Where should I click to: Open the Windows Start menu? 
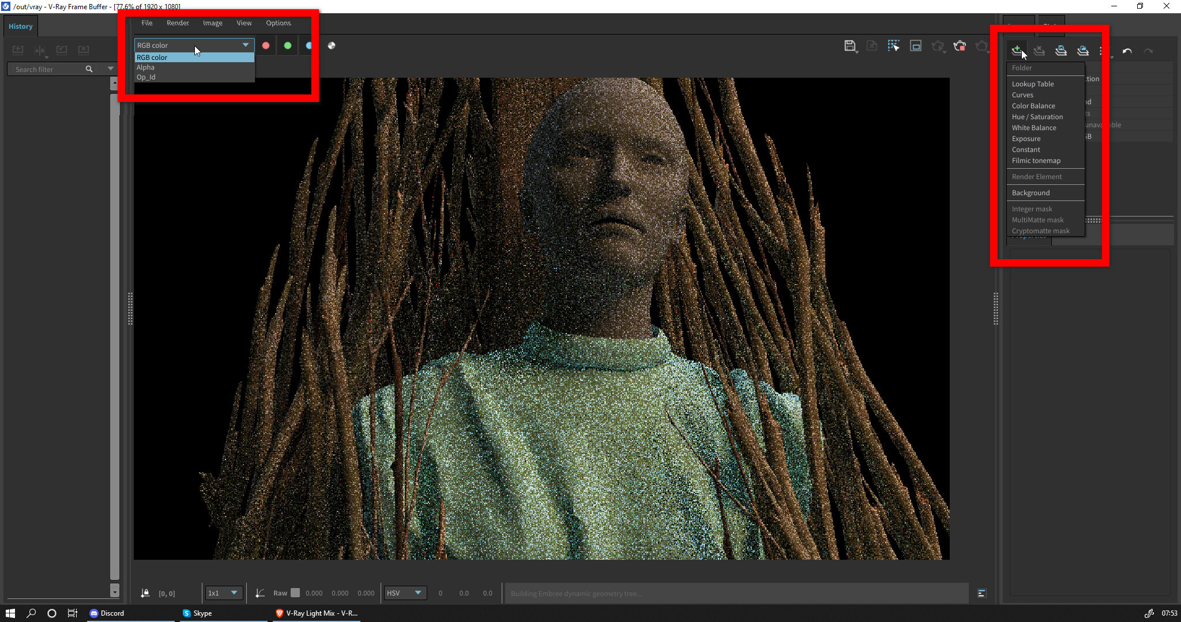pyautogui.click(x=10, y=613)
